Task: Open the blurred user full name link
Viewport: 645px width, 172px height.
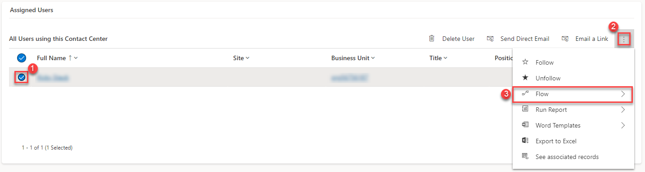Action: click(x=53, y=78)
